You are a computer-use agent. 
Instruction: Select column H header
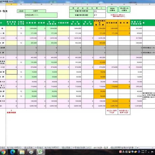click(x=52, y=4)
